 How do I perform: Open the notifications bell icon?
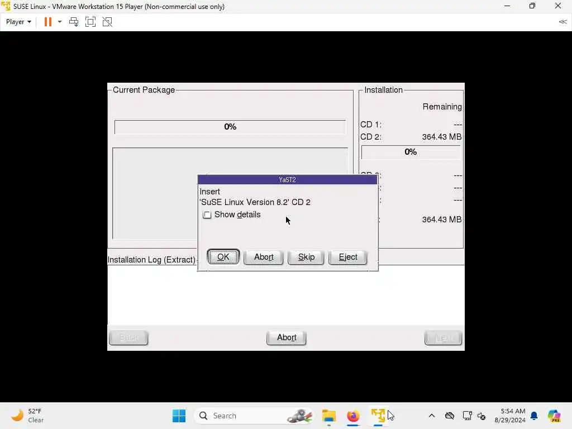tap(534, 416)
